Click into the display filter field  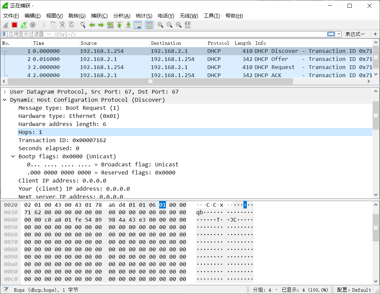tap(167, 34)
